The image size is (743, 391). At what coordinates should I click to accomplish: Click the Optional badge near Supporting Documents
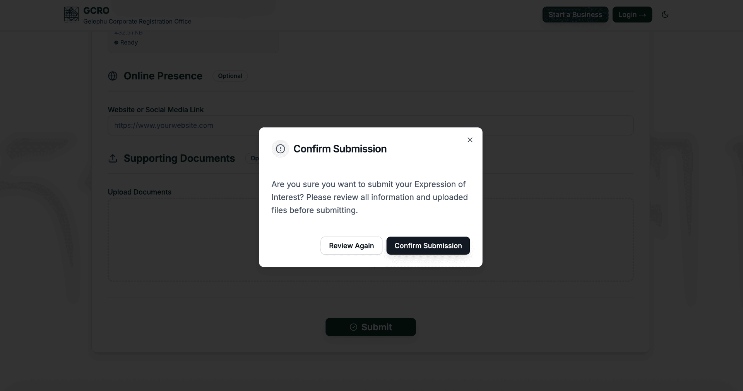(x=255, y=159)
